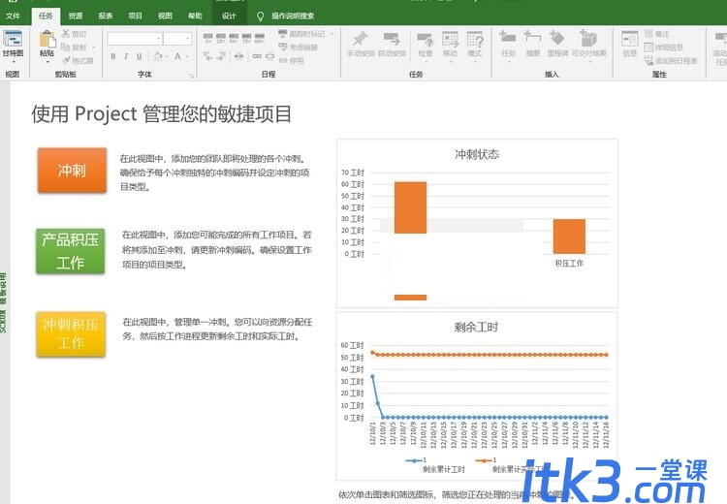Click the Unlink Tasks broken chain icon
Image resolution: width=727 pixels, height=504 pixels.
[269, 56]
